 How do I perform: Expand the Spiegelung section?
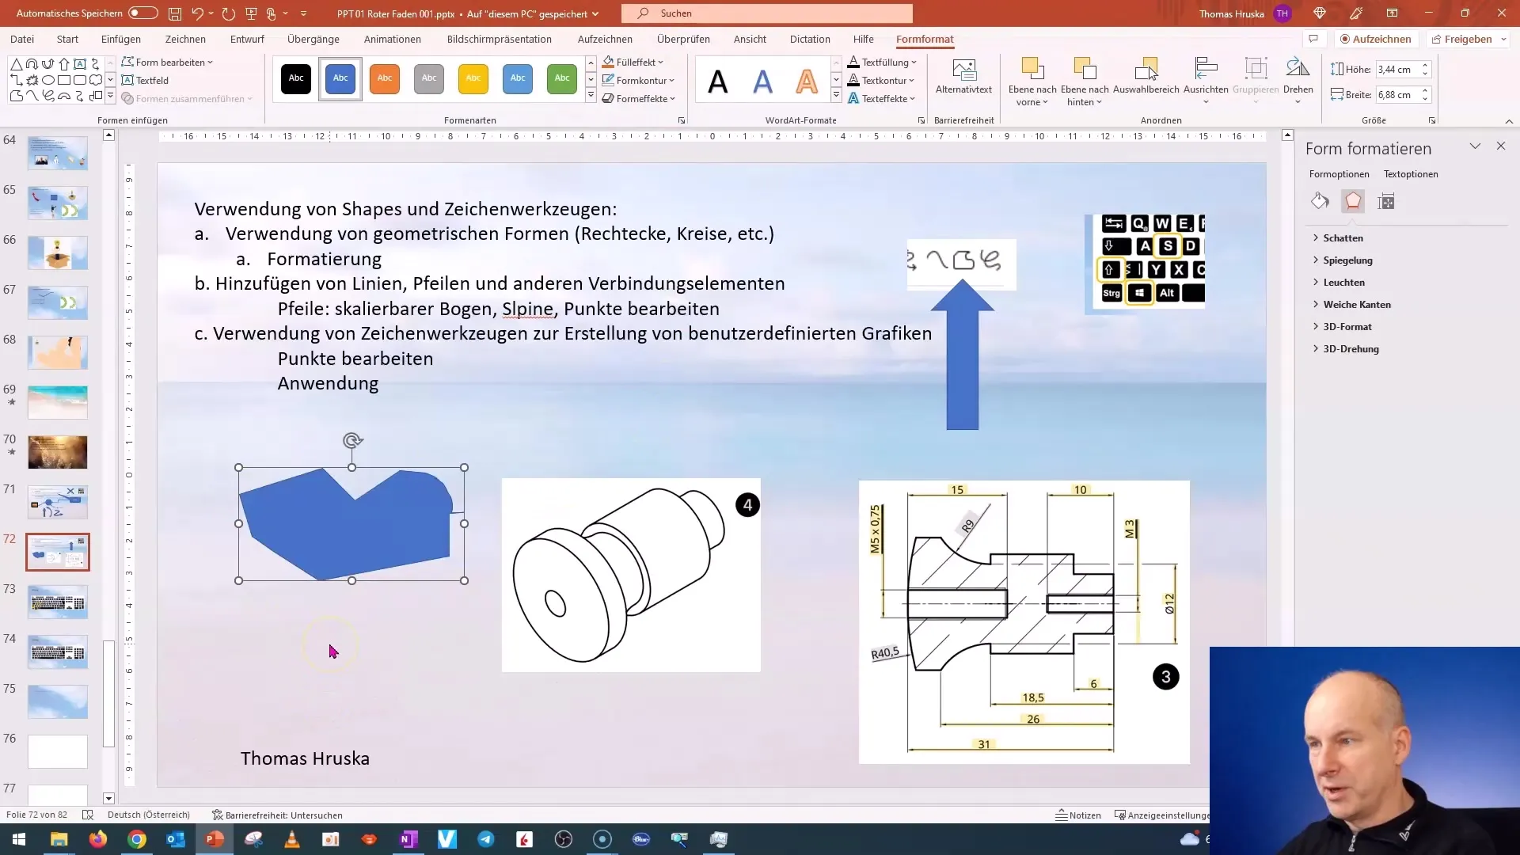click(x=1342, y=260)
